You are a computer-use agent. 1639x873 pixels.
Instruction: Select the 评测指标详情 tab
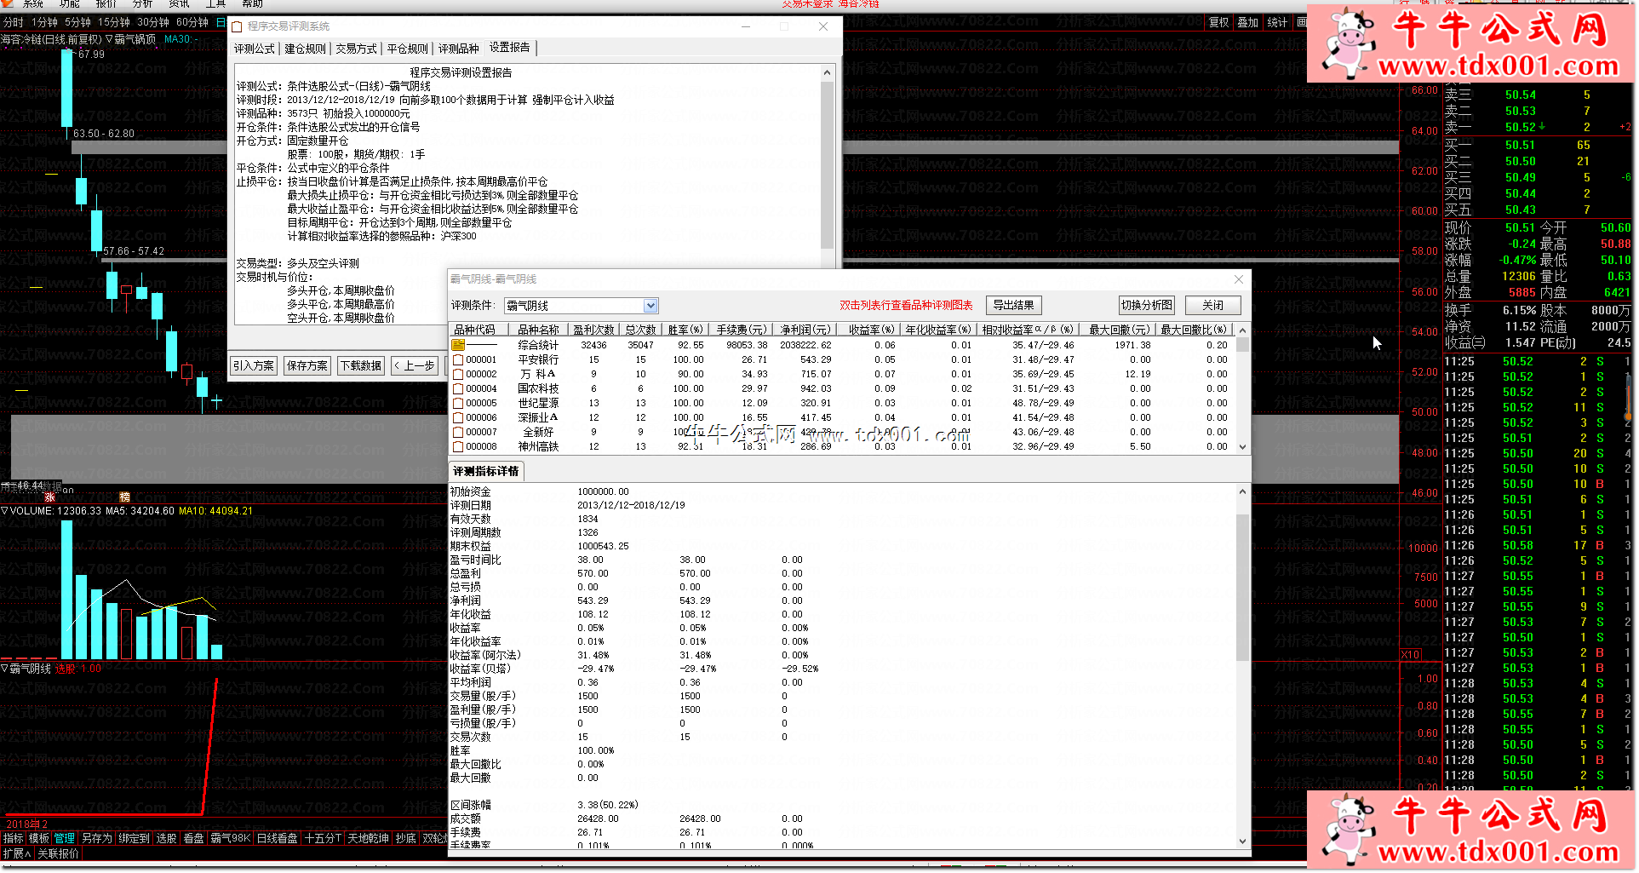pyautogui.click(x=485, y=471)
